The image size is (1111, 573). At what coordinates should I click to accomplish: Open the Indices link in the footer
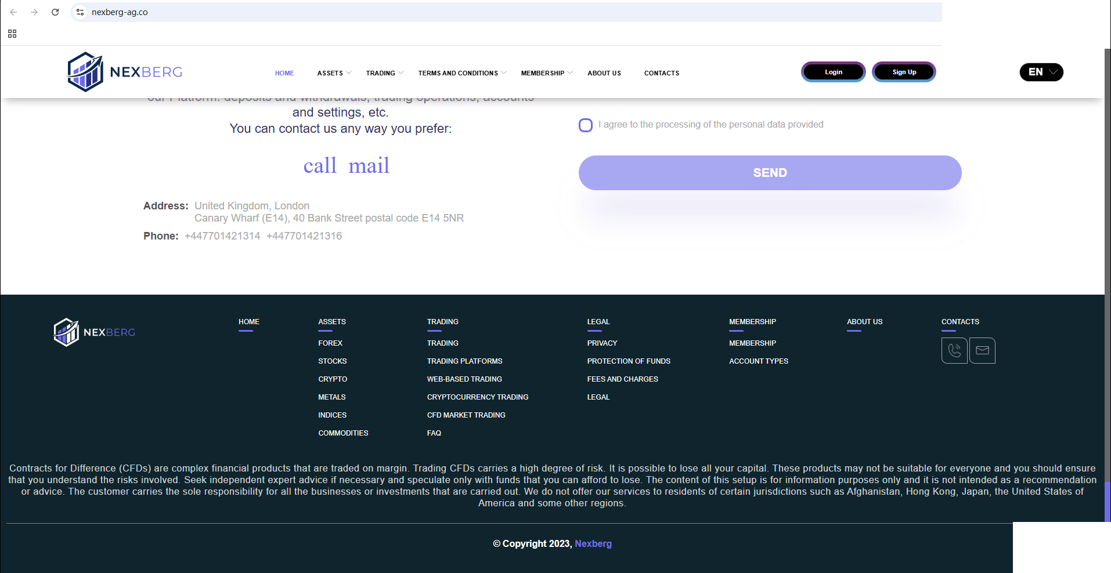point(333,415)
